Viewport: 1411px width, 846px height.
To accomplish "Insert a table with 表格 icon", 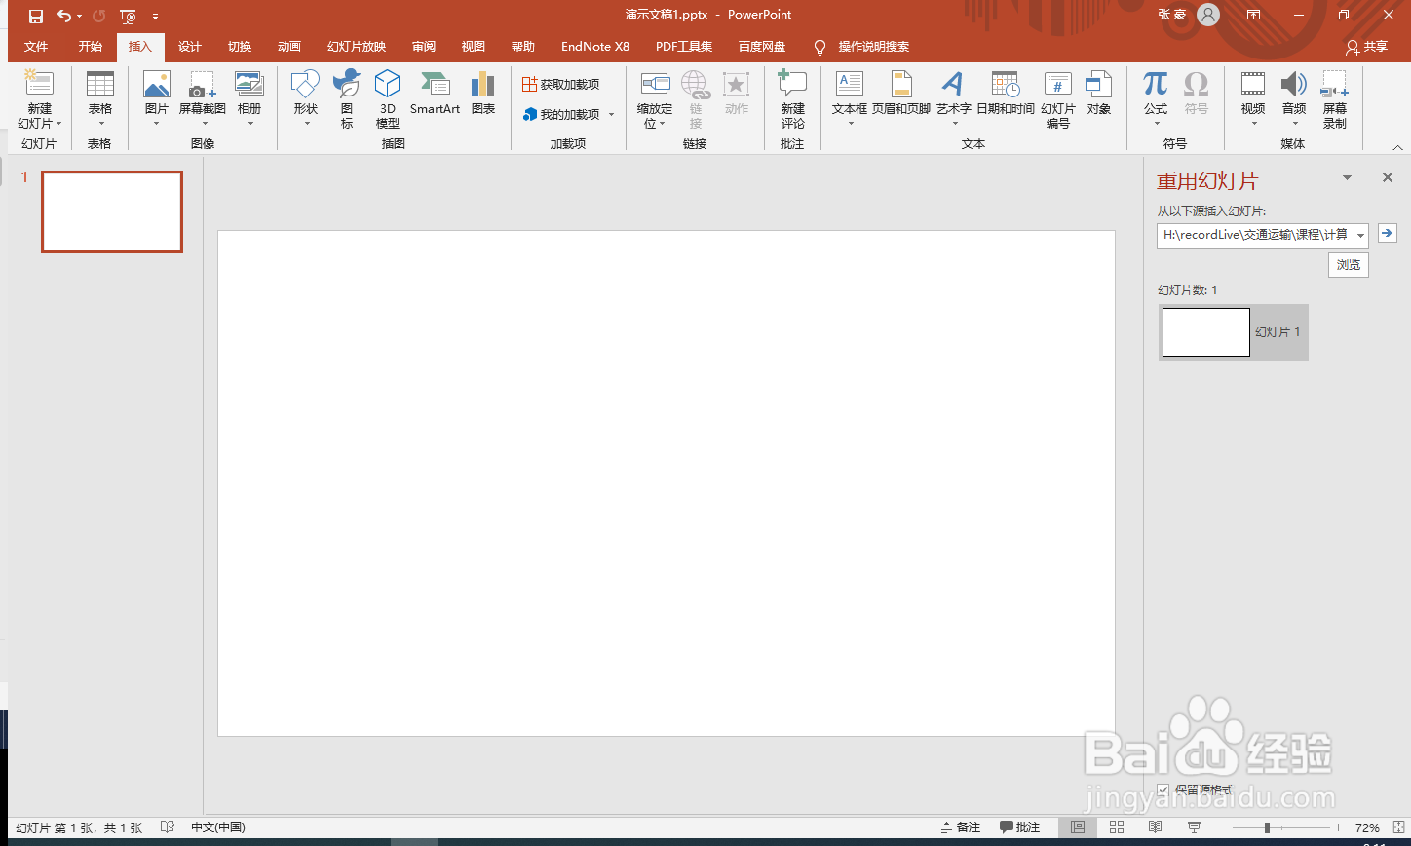I will pos(100,84).
